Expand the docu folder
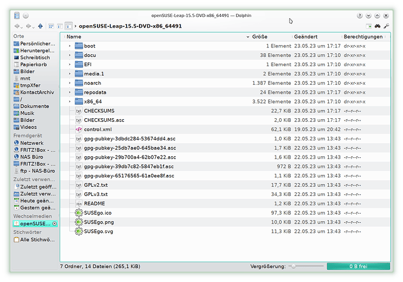 (x=70, y=55)
